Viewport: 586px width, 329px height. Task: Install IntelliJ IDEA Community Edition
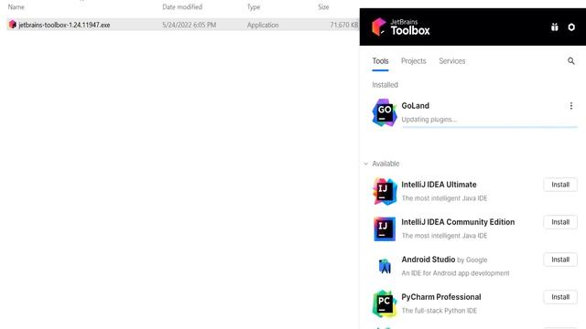(x=560, y=222)
